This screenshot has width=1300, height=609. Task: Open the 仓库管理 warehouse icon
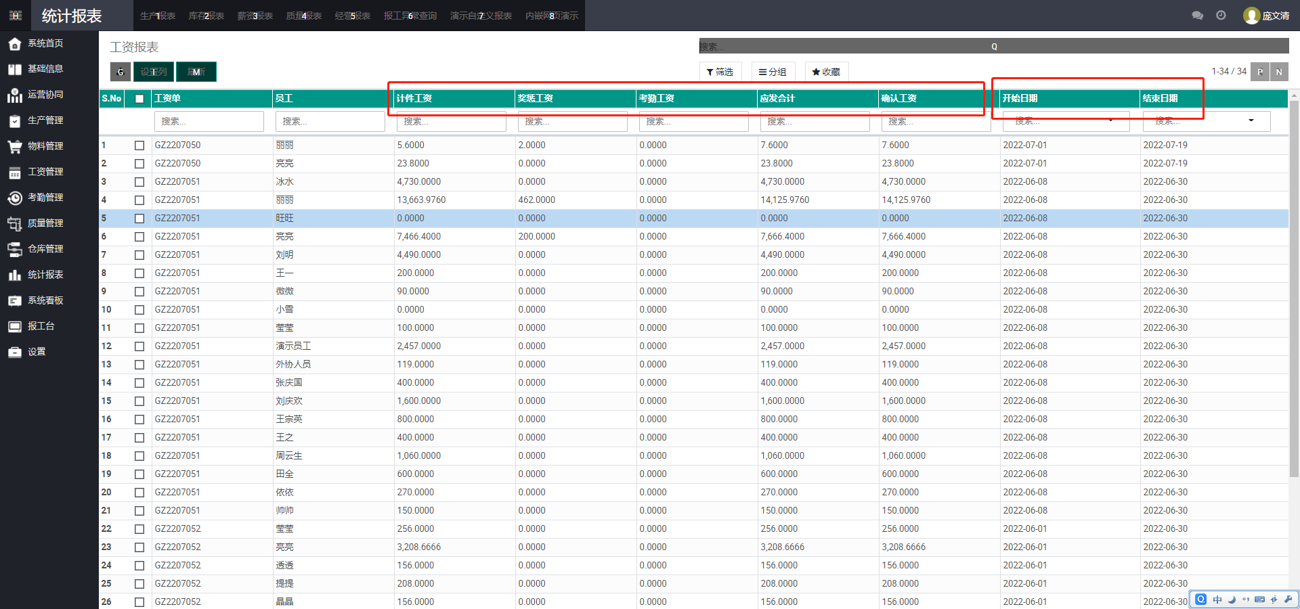(15, 249)
